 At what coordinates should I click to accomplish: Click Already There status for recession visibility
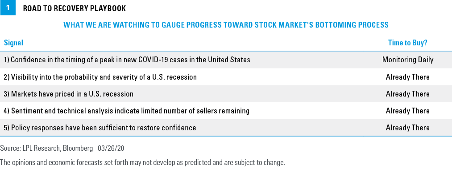(408, 77)
